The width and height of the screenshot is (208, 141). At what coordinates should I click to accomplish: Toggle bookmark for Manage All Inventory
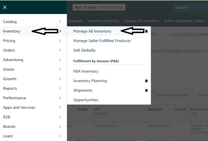pos(146,31)
